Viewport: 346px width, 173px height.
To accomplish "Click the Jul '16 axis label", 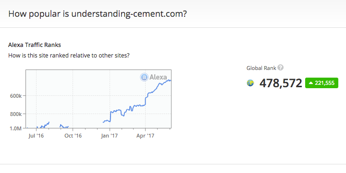I will coord(36,136).
